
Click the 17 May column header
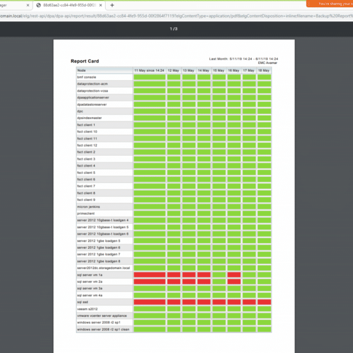249,71
